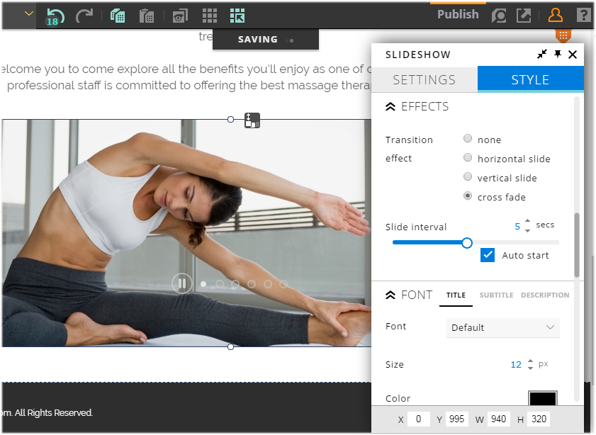
Task: Select the SUBTITLE font tab
Action: pyautogui.click(x=496, y=295)
